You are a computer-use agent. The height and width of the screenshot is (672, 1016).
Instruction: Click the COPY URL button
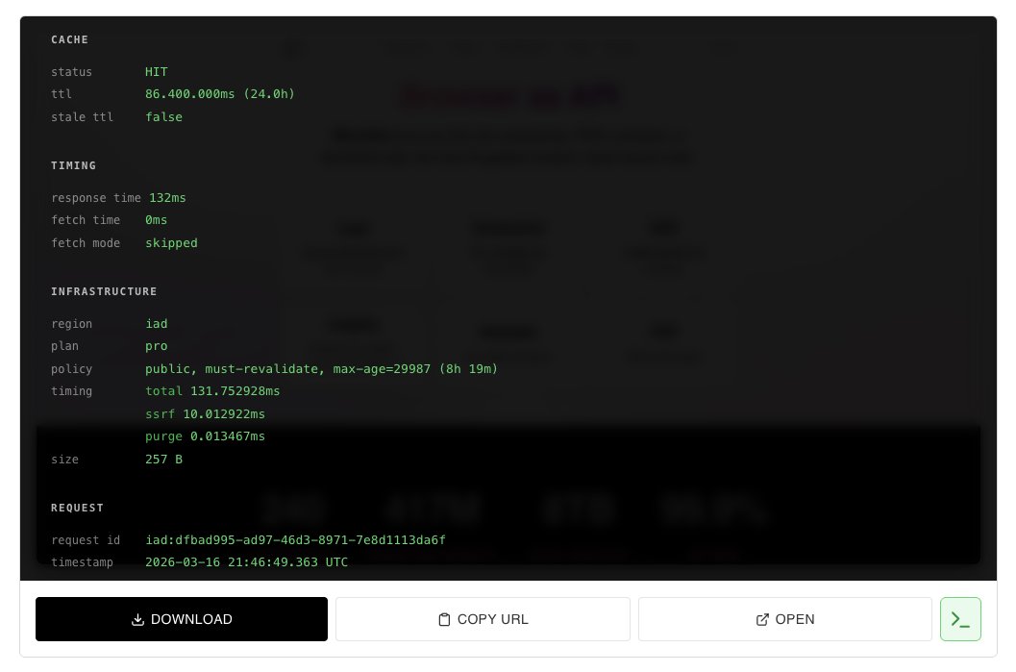[x=483, y=619]
